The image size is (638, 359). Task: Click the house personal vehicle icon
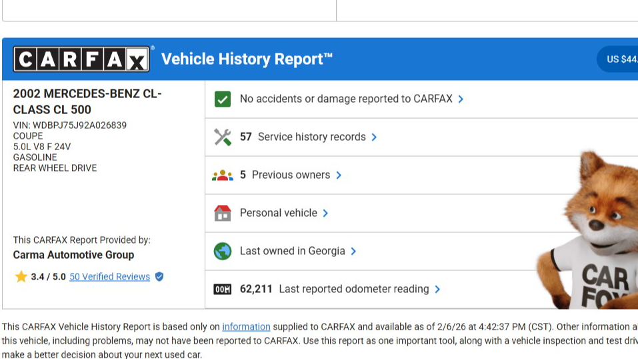223,213
